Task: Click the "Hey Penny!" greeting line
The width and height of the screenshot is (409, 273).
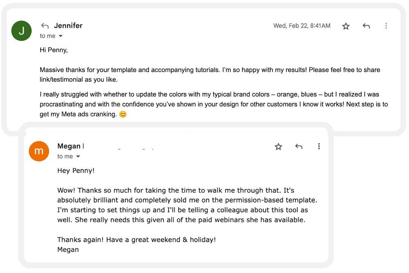Action: (76, 170)
